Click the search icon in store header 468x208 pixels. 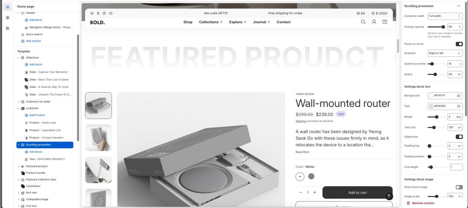[363, 22]
